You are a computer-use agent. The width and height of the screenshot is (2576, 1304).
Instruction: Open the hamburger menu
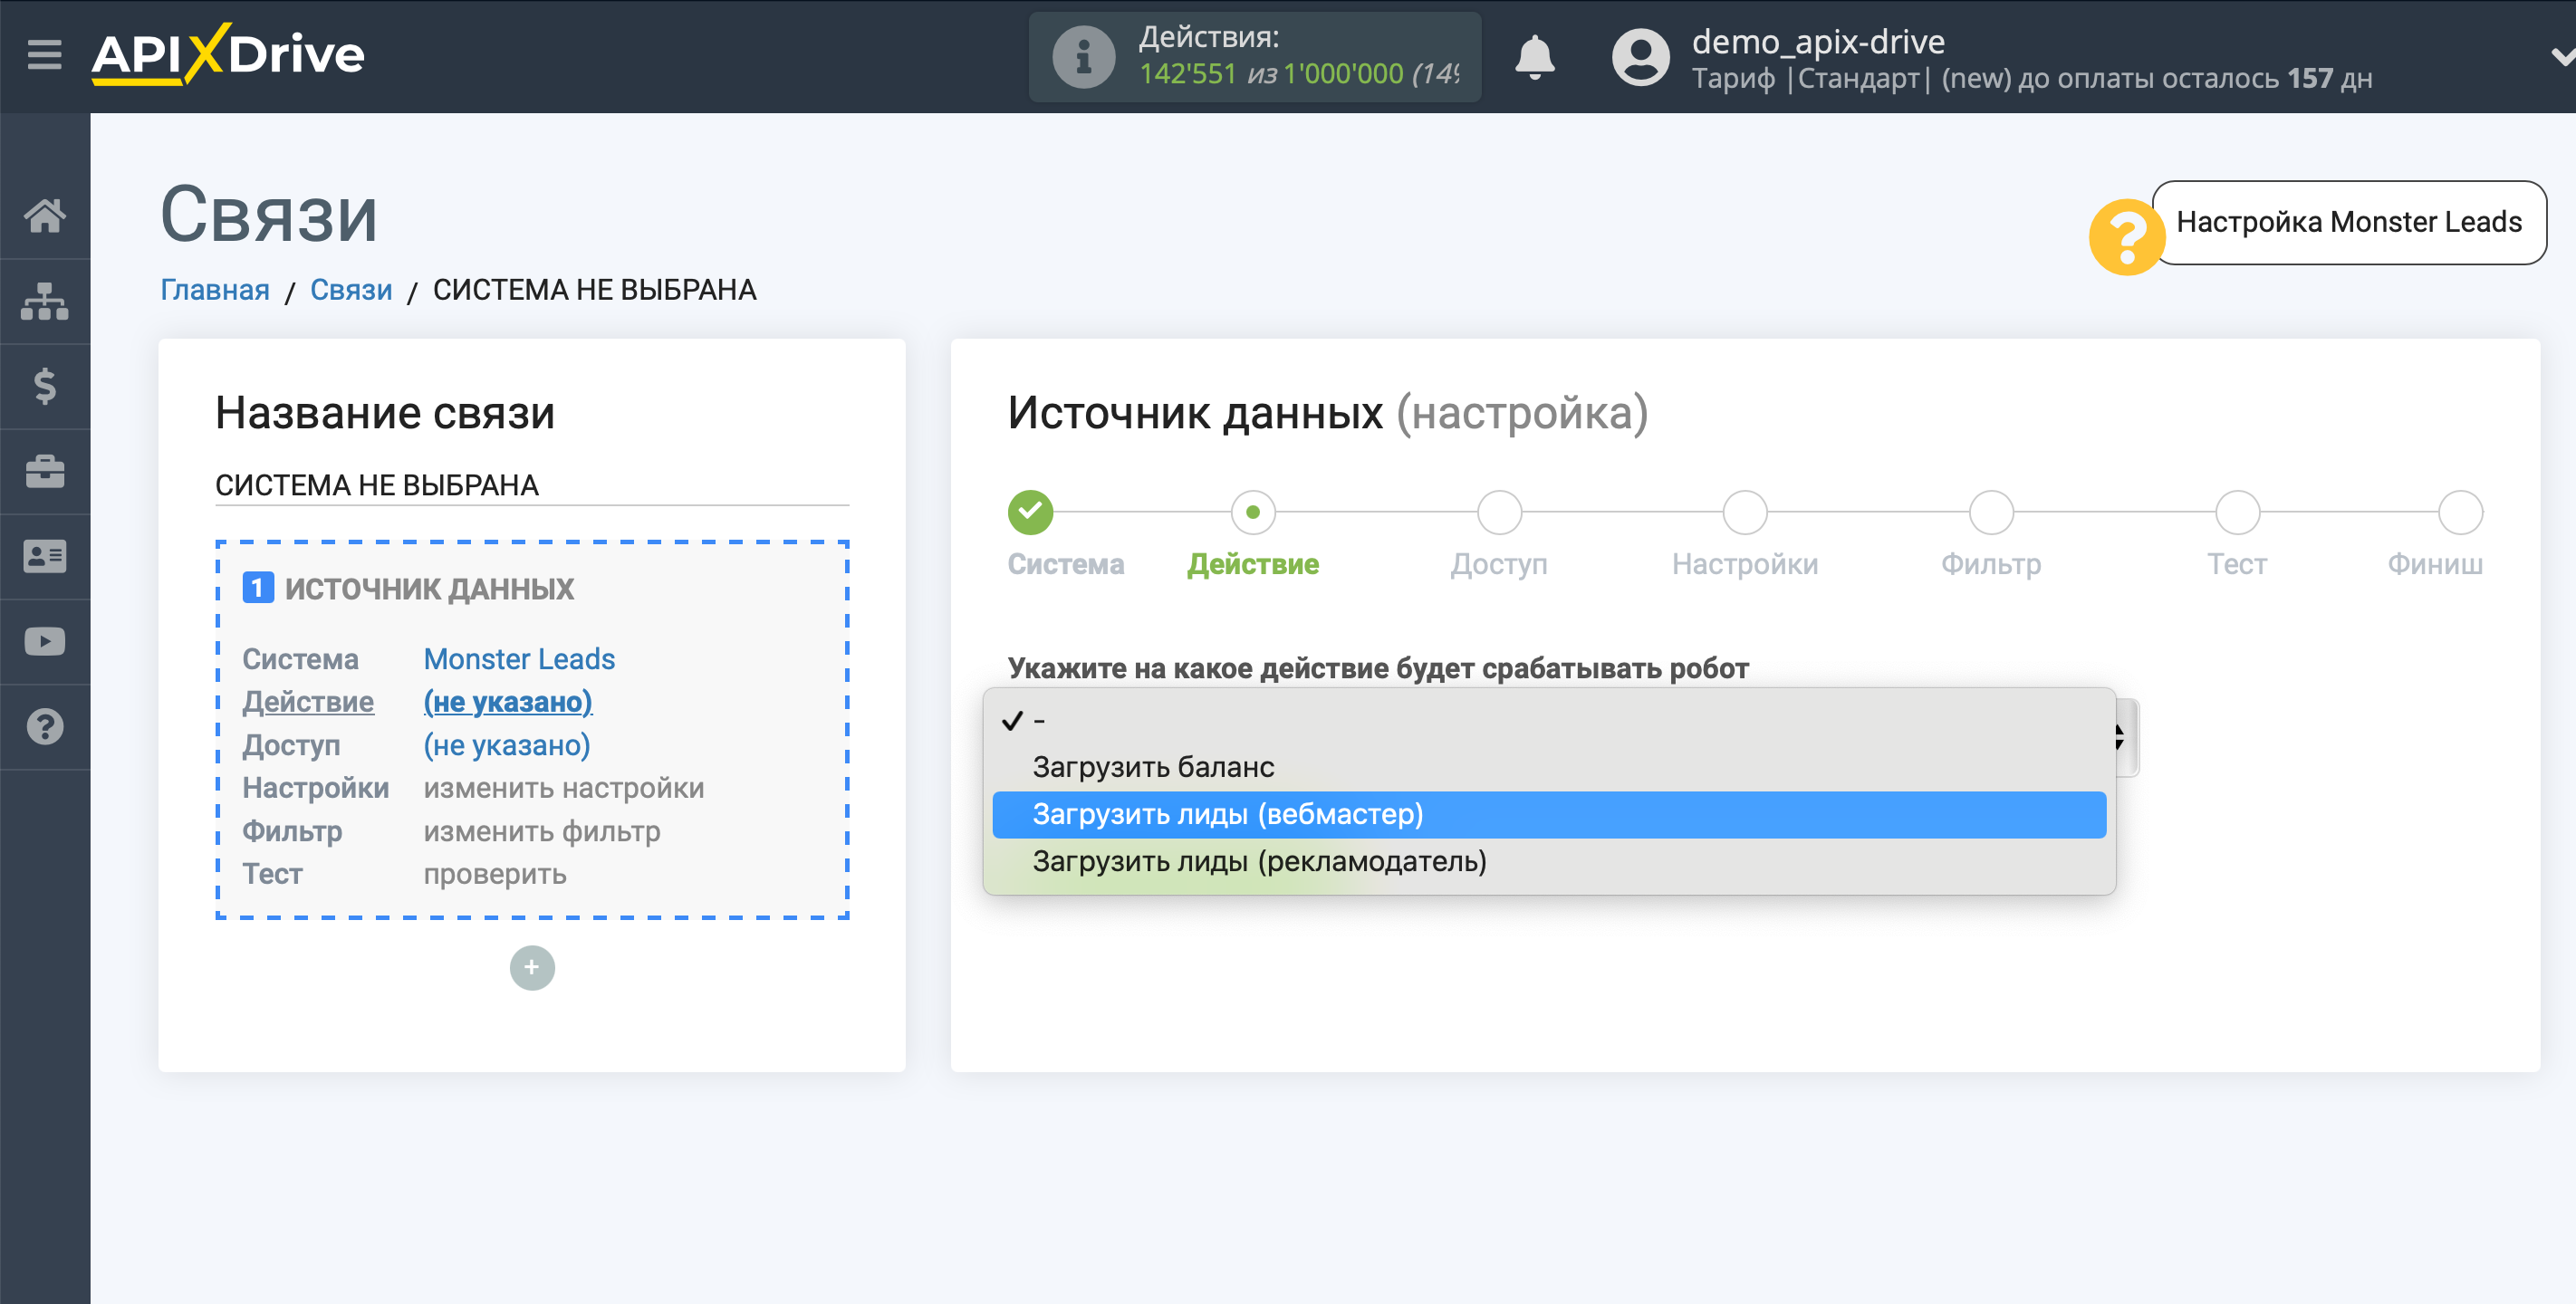(44, 54)
